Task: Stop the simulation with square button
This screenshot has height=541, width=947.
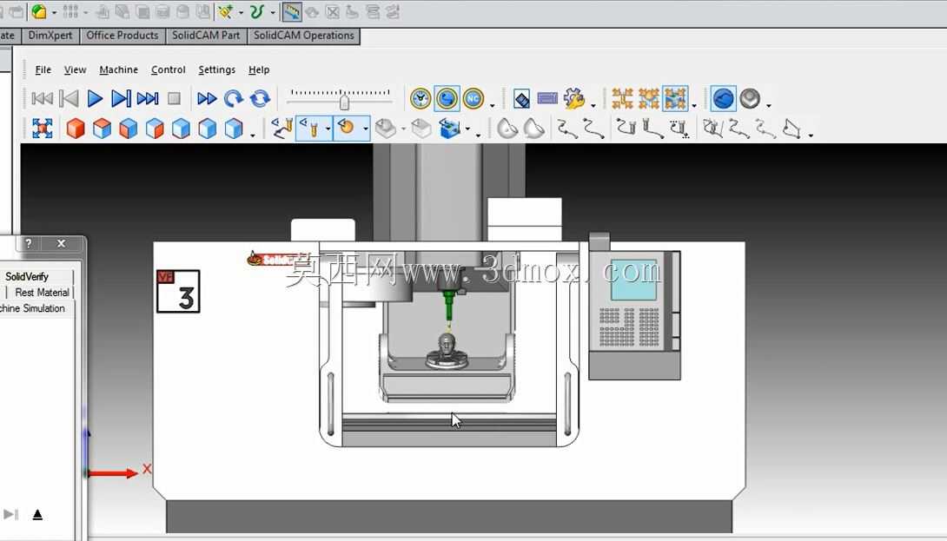Action: click(174, 98)
